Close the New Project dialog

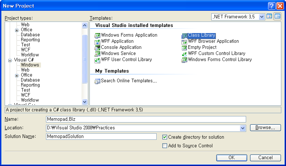[x=280, y=6]
